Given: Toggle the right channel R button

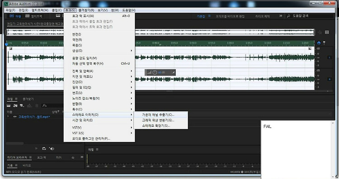Looking at the screenshot, I should pyautogui.click(x=330, y=79).
